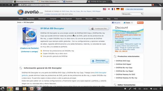Open the Soporte navigation item
The width and height of the screenshot is (163, 91).
(x=79, y=19)
